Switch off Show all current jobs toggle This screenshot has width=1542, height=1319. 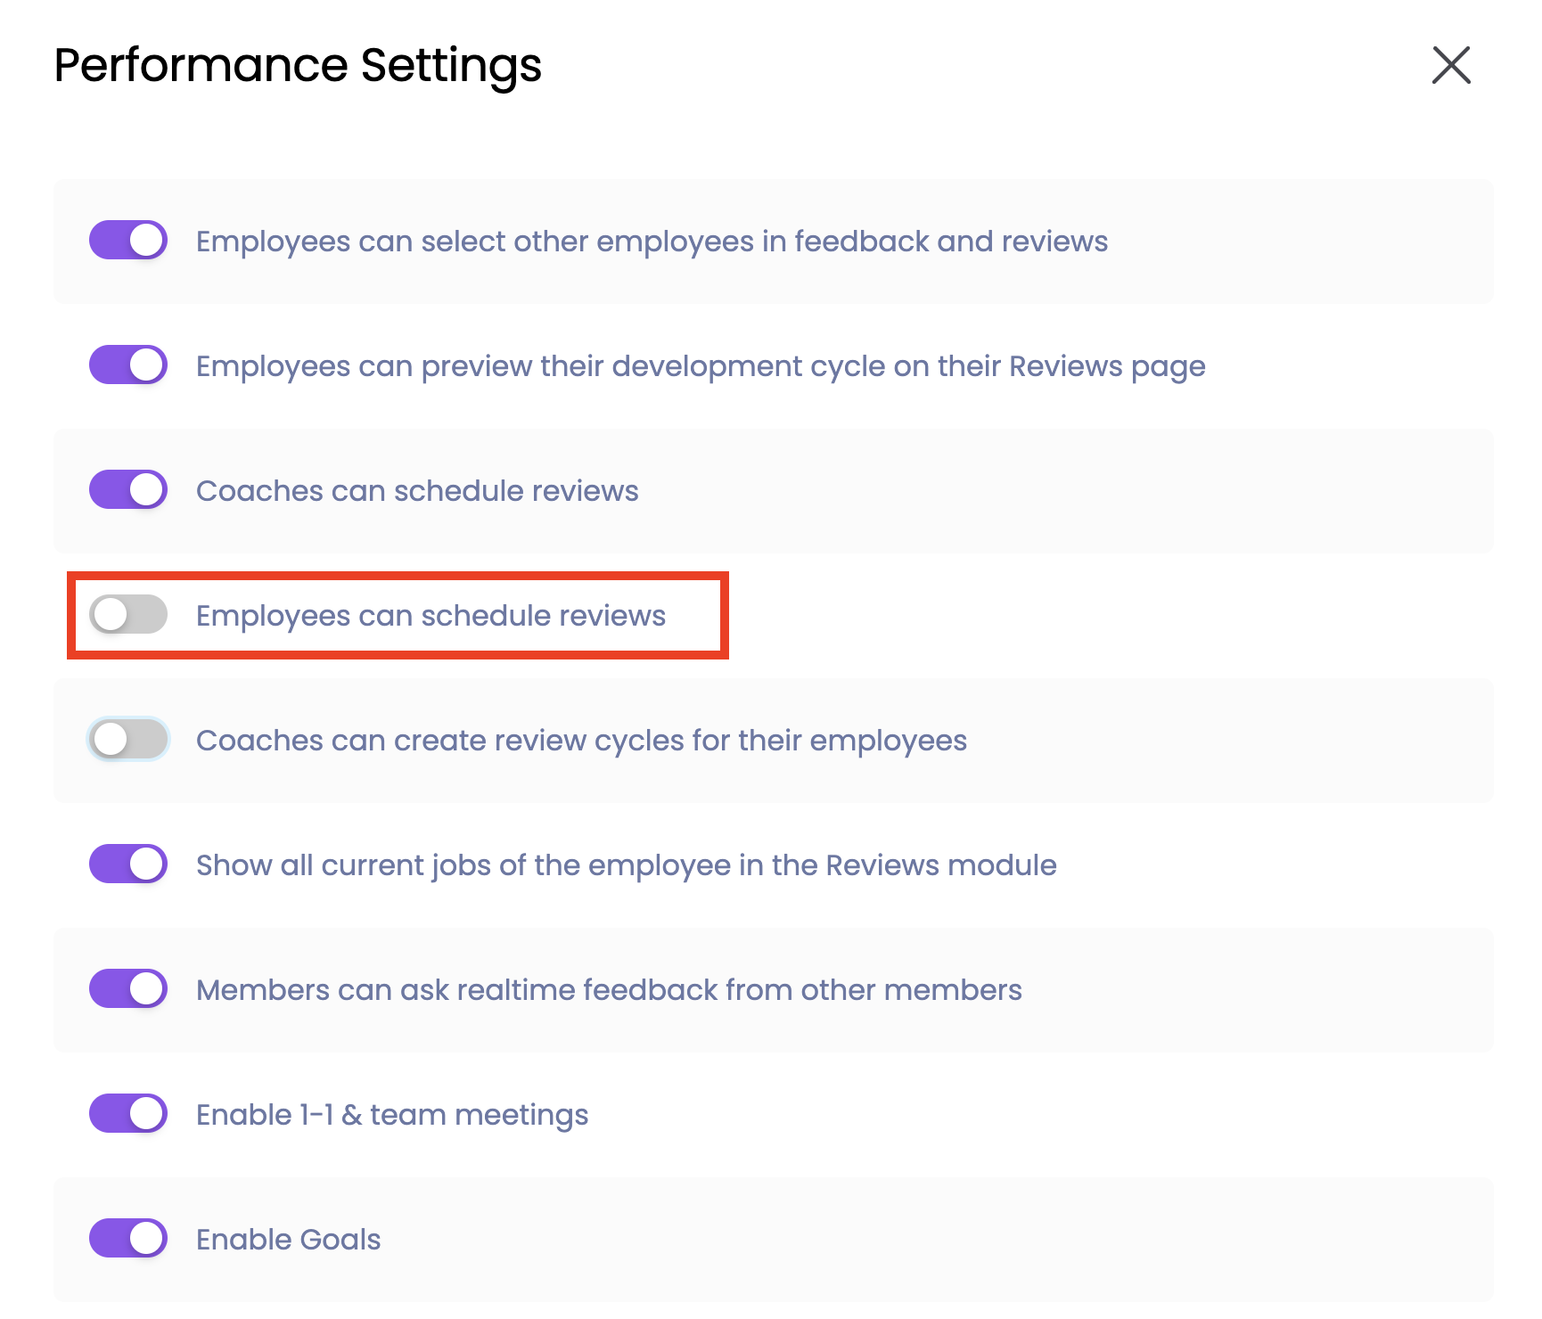click(128, 864)
